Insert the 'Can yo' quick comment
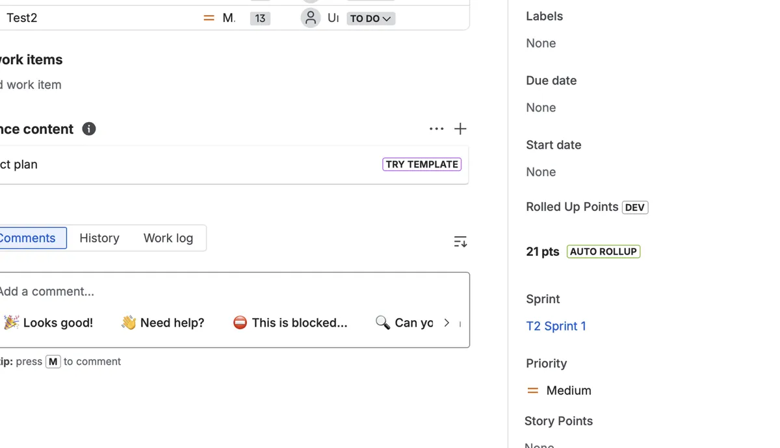 click(404, 323)
